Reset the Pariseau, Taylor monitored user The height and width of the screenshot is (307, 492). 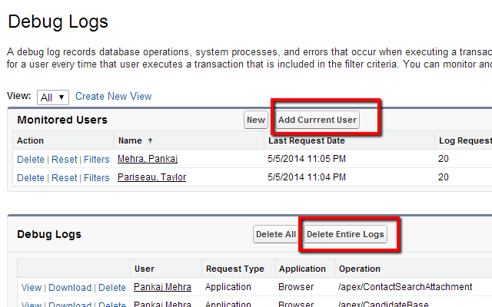point(65,177)
